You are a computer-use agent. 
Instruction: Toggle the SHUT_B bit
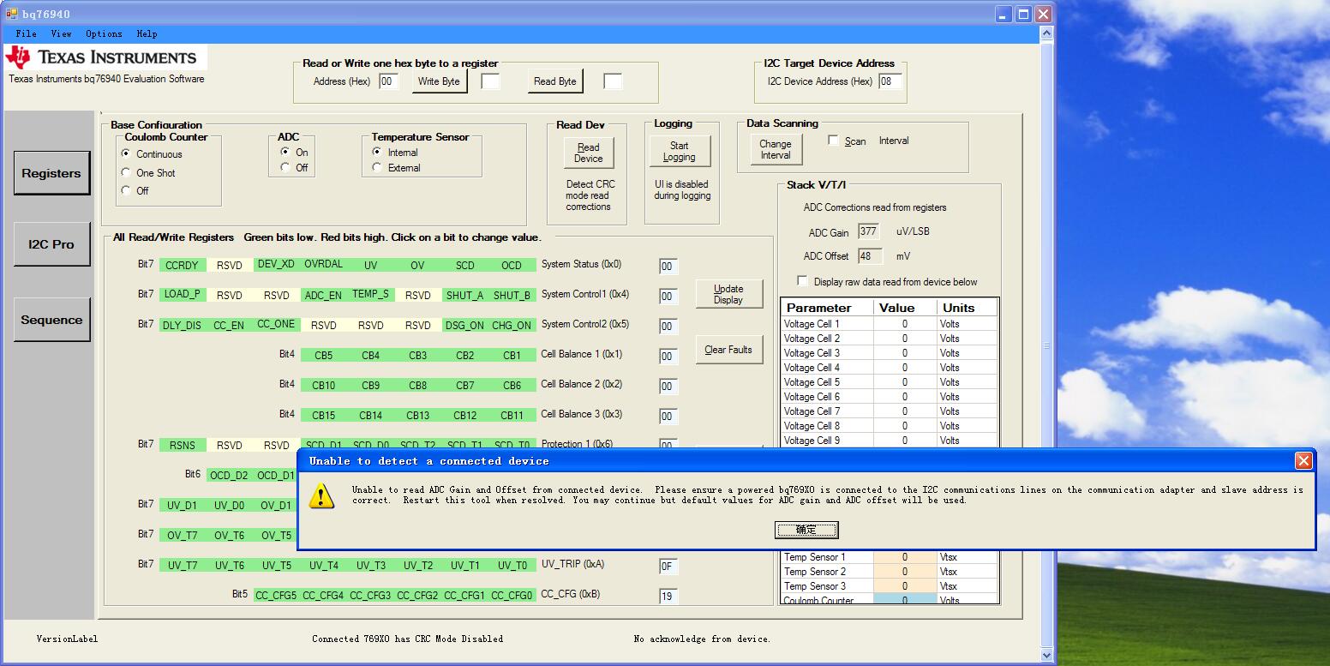click(512, 295)
